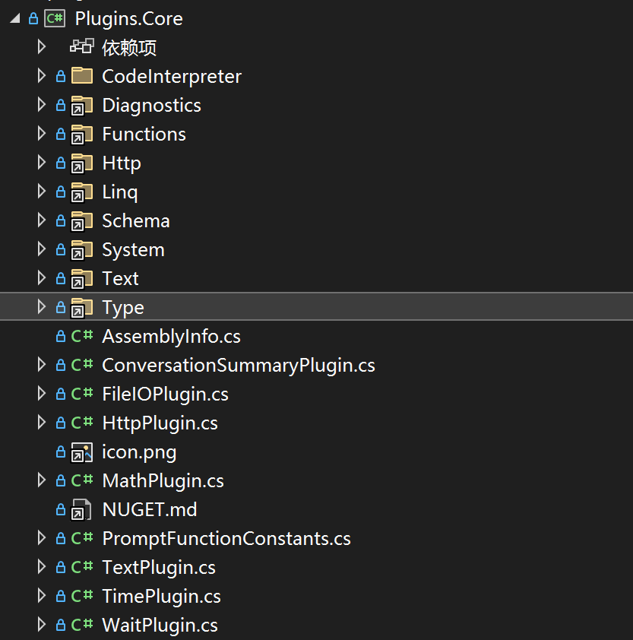Click the C# icon beside AssemblyInfo.cs

(x=81, y=337)
